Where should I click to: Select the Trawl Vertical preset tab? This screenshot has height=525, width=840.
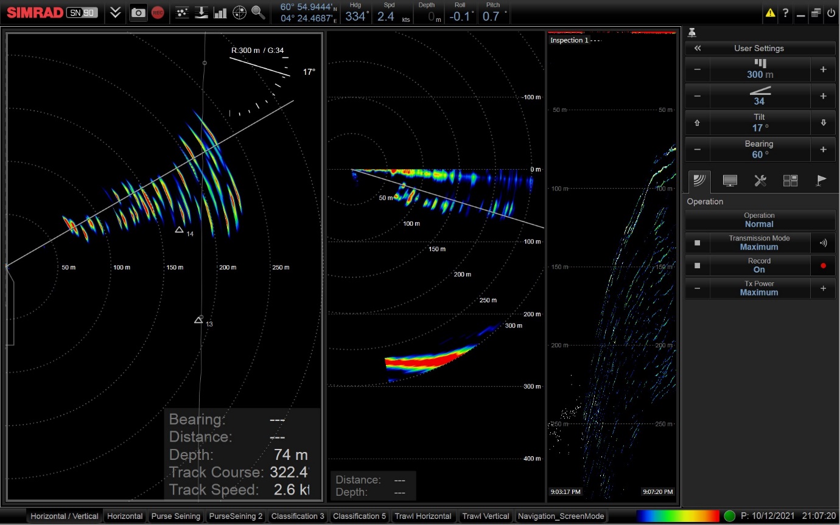click(x=486, y=516)
